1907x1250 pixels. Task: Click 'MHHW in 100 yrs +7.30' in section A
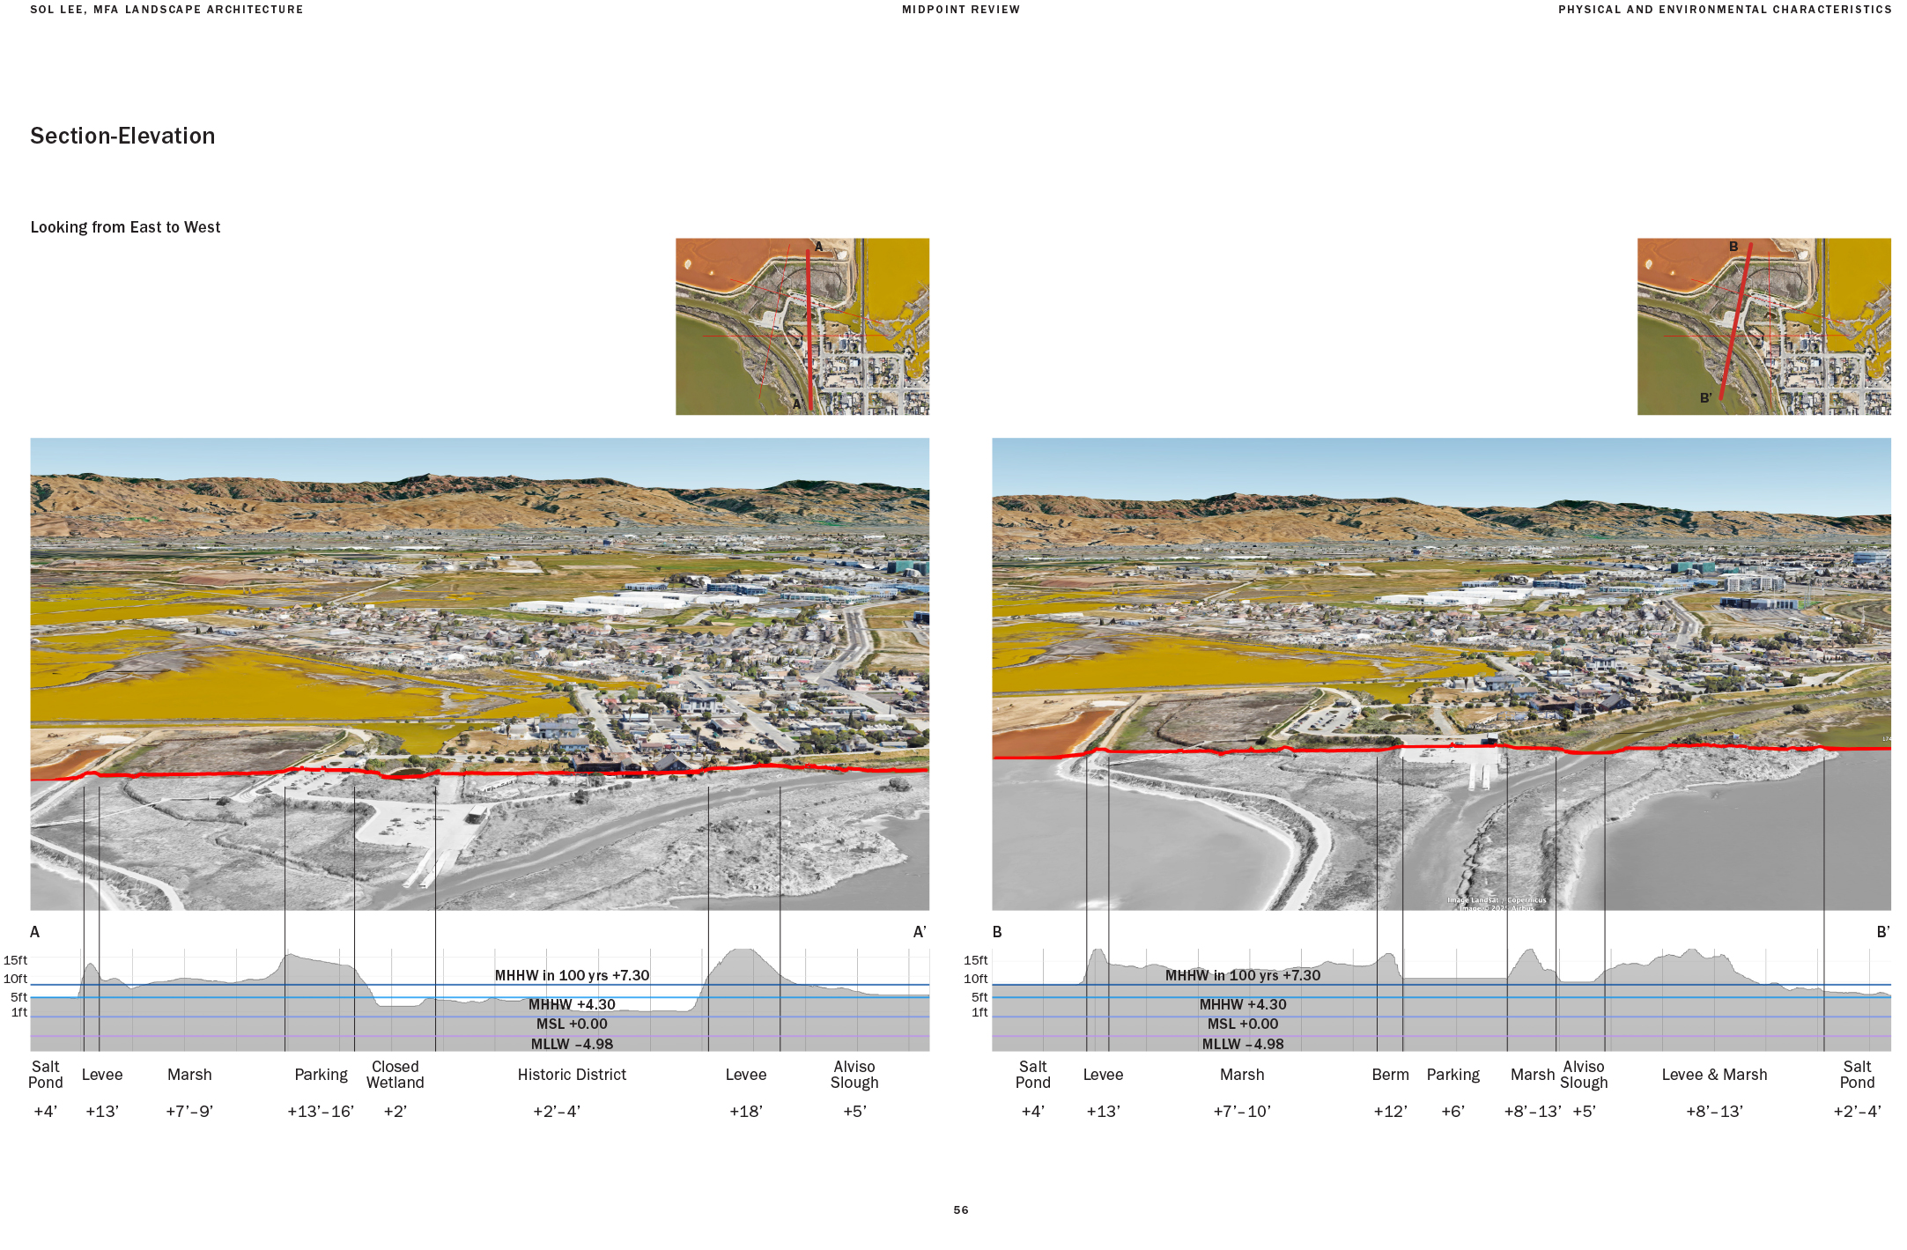click(x=572, y=975)
